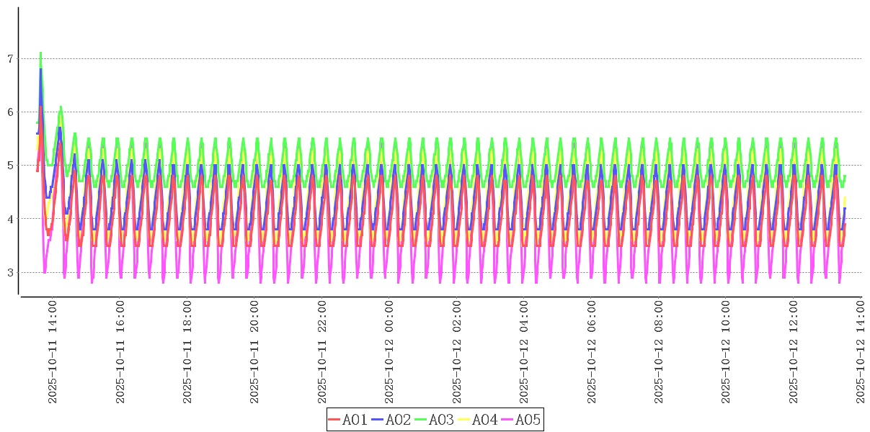
Task: Select the 2025-10-11 14:00 x-axis label
Action: point(52,352)
